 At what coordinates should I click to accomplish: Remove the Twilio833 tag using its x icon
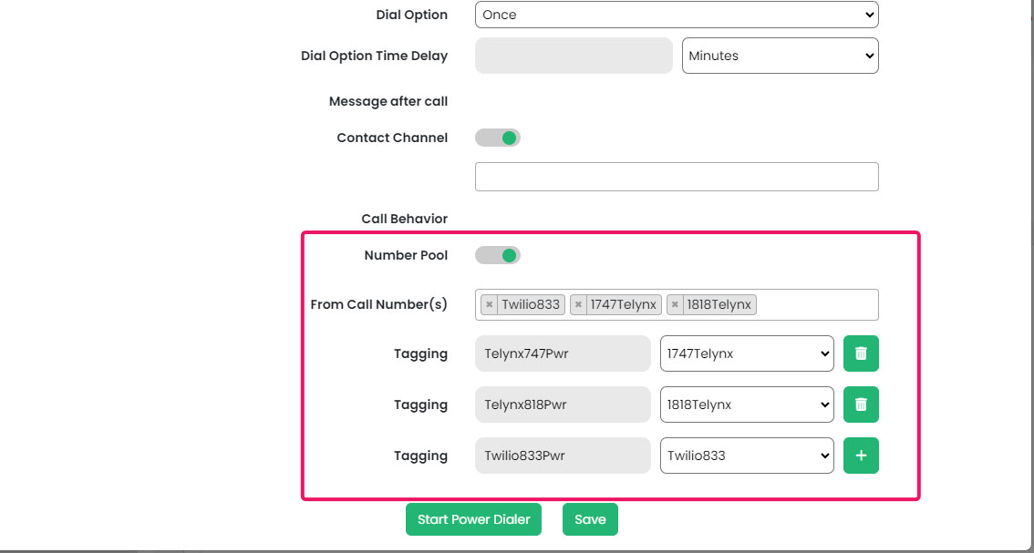491,304
